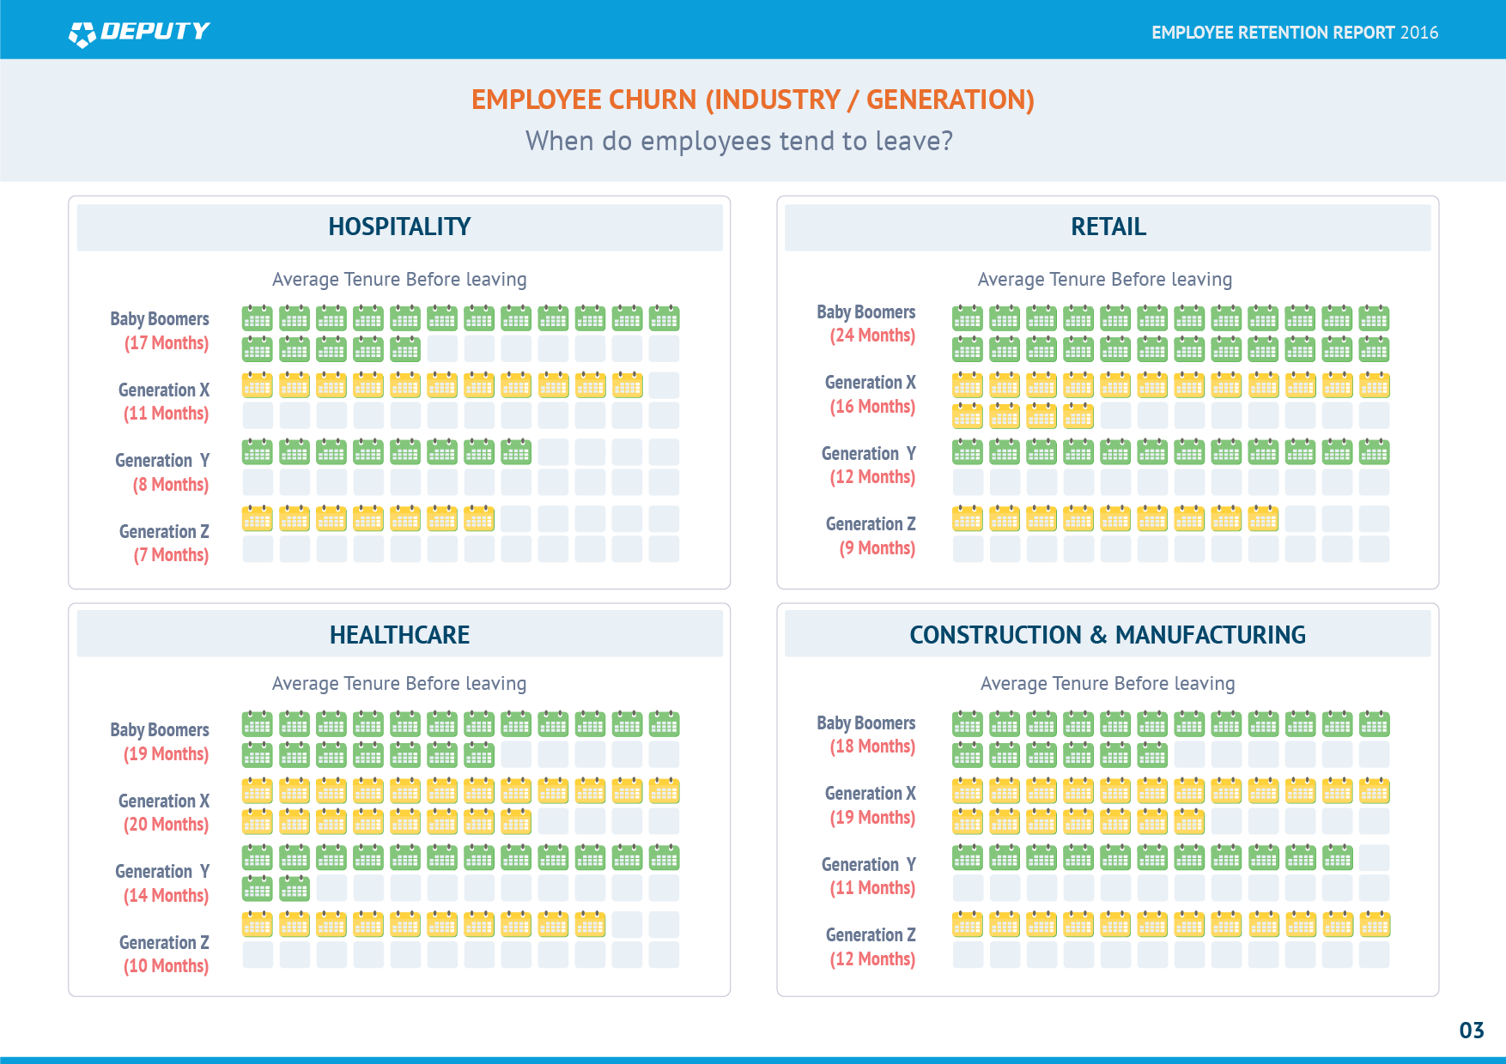1506x1064 pixels.
Task: Select last yellow calendar in Healthcare Generation Z row
Action: (590, 924)
